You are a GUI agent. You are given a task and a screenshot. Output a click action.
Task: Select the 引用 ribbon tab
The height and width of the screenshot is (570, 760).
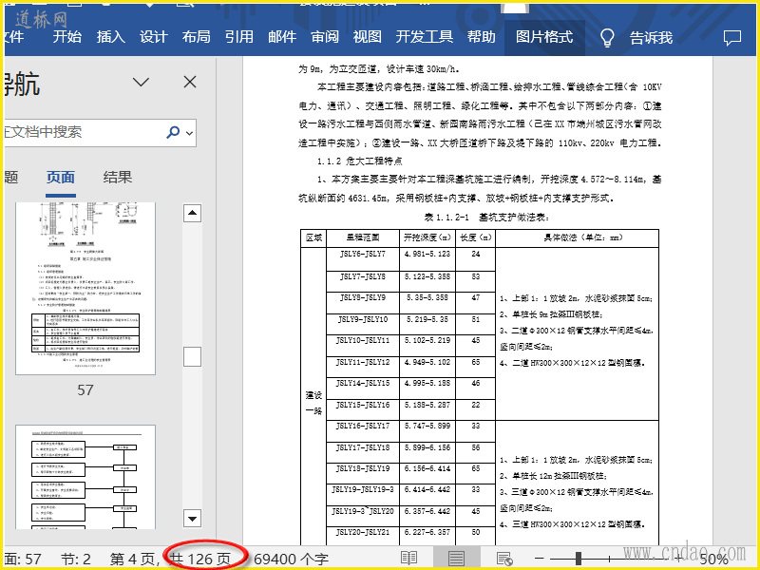point(239,37)
